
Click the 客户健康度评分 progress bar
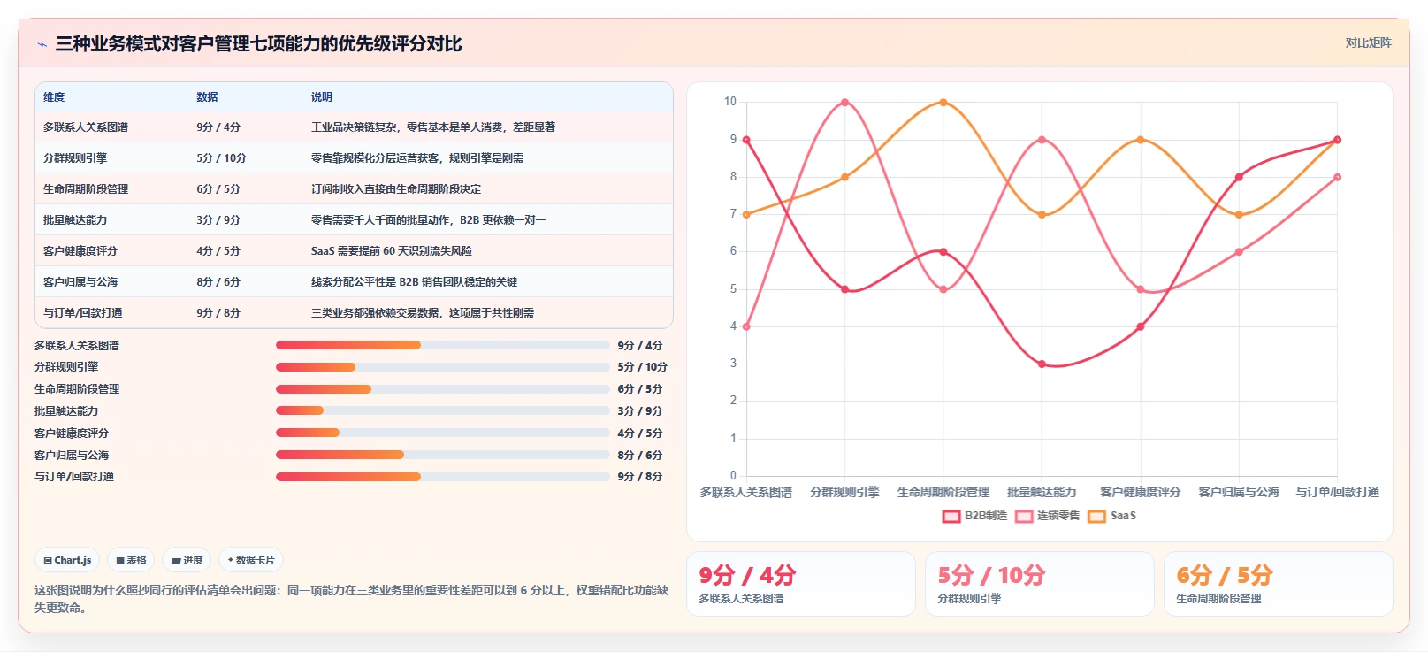[443, 433]
